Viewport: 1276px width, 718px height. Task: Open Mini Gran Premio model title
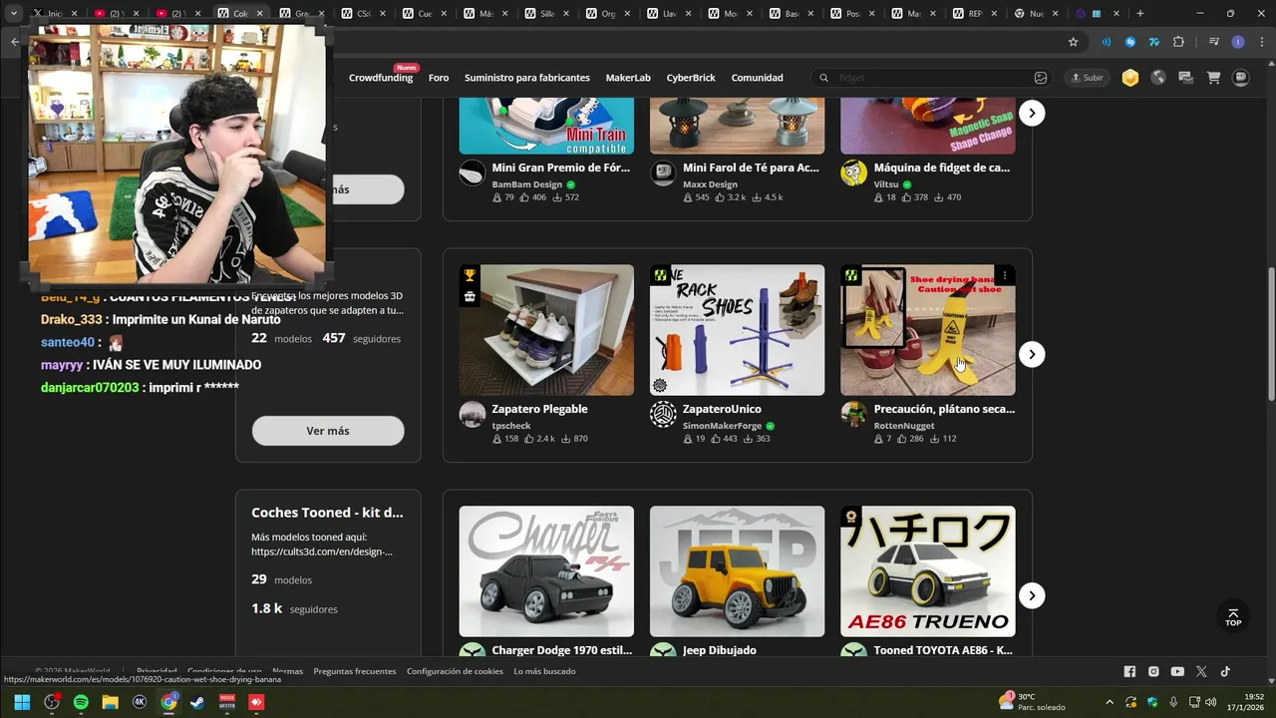pyautogui.click(x=560, y=168)
